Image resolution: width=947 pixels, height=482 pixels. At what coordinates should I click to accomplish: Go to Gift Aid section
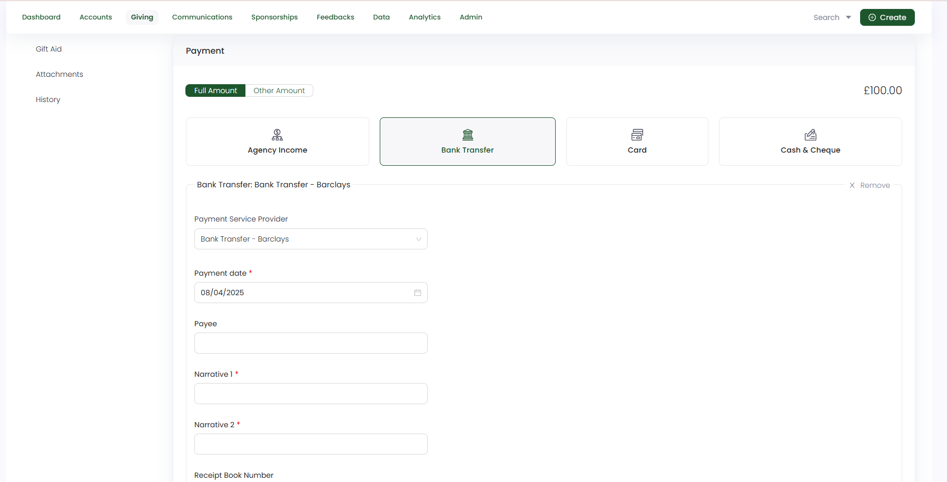pyautogui.click(x=48, y=49)
